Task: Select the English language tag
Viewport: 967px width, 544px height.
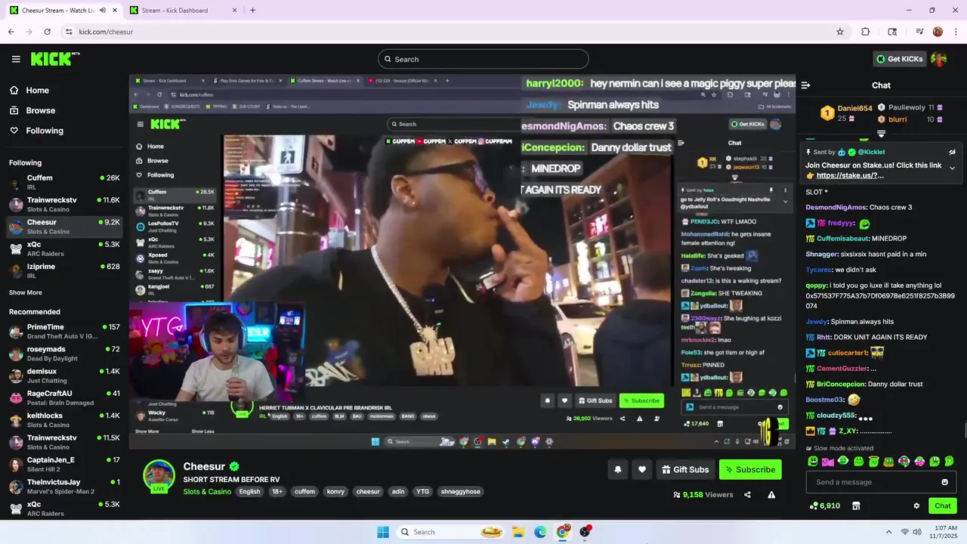Action: click(x=250, y=491)
